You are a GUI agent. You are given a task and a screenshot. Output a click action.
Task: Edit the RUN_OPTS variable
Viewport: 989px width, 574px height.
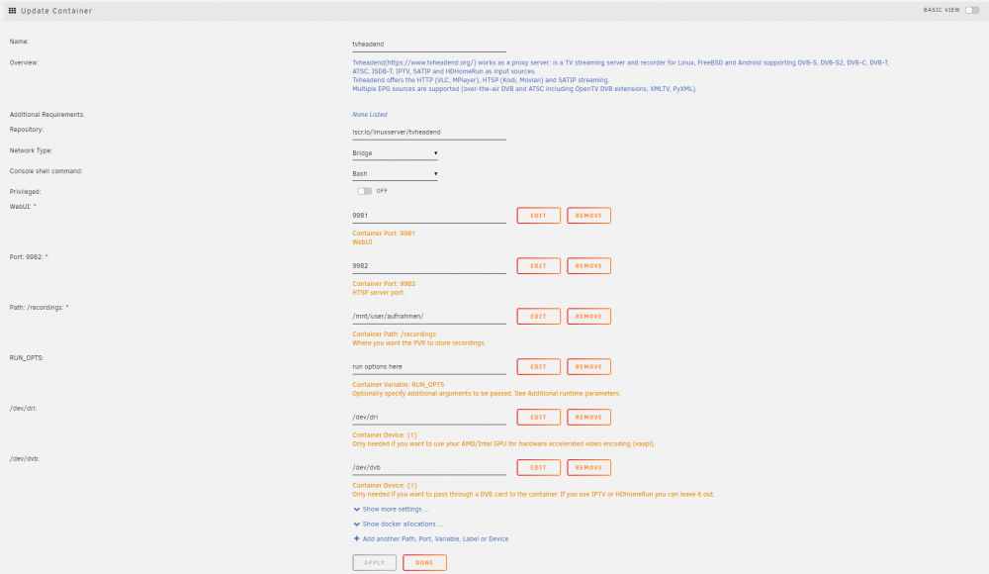[x=539, y=367]
